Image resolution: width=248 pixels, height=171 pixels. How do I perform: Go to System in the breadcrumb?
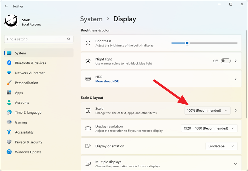(92, 19)
